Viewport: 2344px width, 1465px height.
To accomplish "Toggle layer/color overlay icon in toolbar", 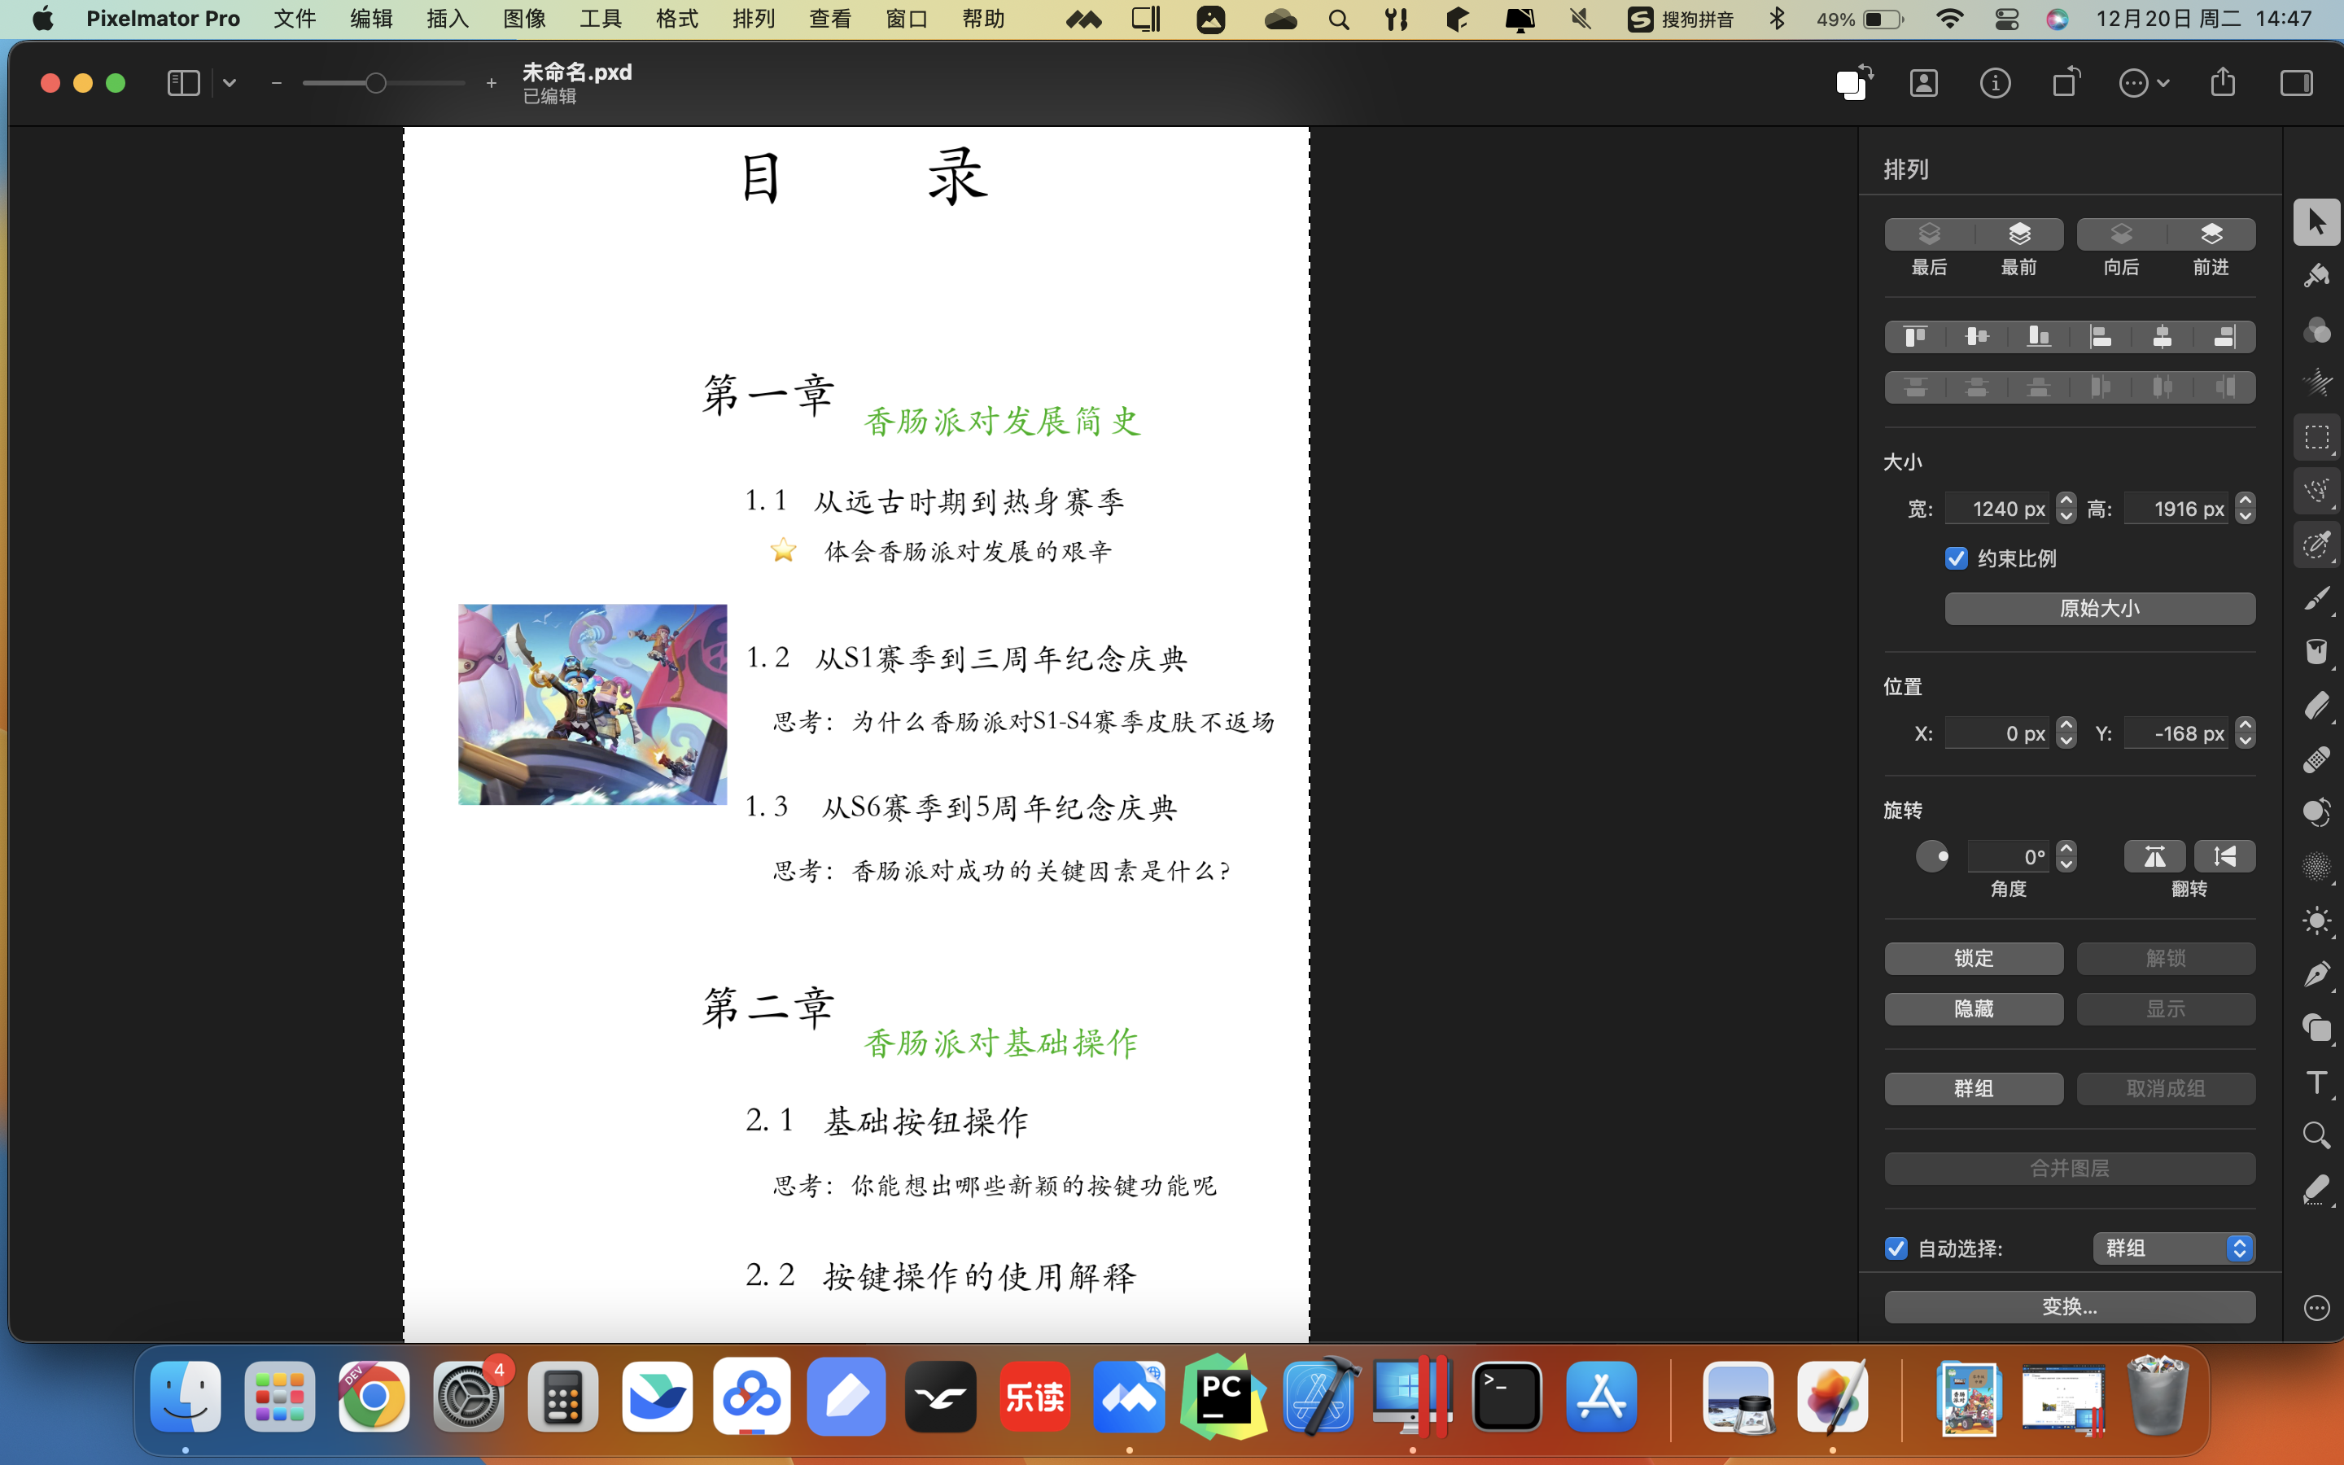I will (x=1854, y=82).
